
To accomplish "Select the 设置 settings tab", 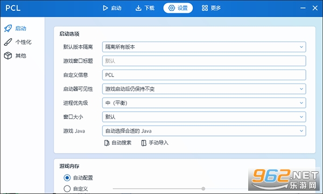I will click(178, 8).
